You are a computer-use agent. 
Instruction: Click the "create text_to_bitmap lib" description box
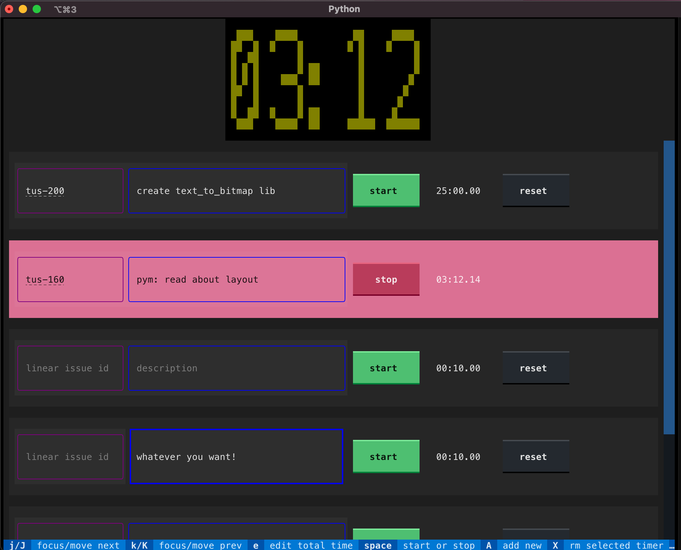pos(237,190)
